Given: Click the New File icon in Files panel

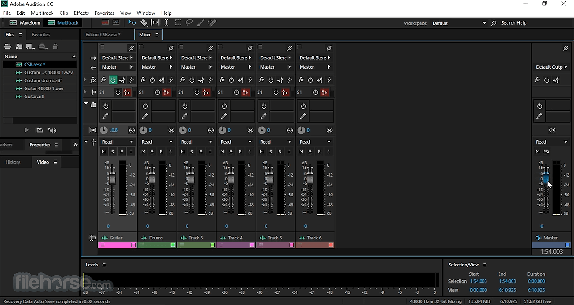Looking at the screenshot, I should (31, 46).
